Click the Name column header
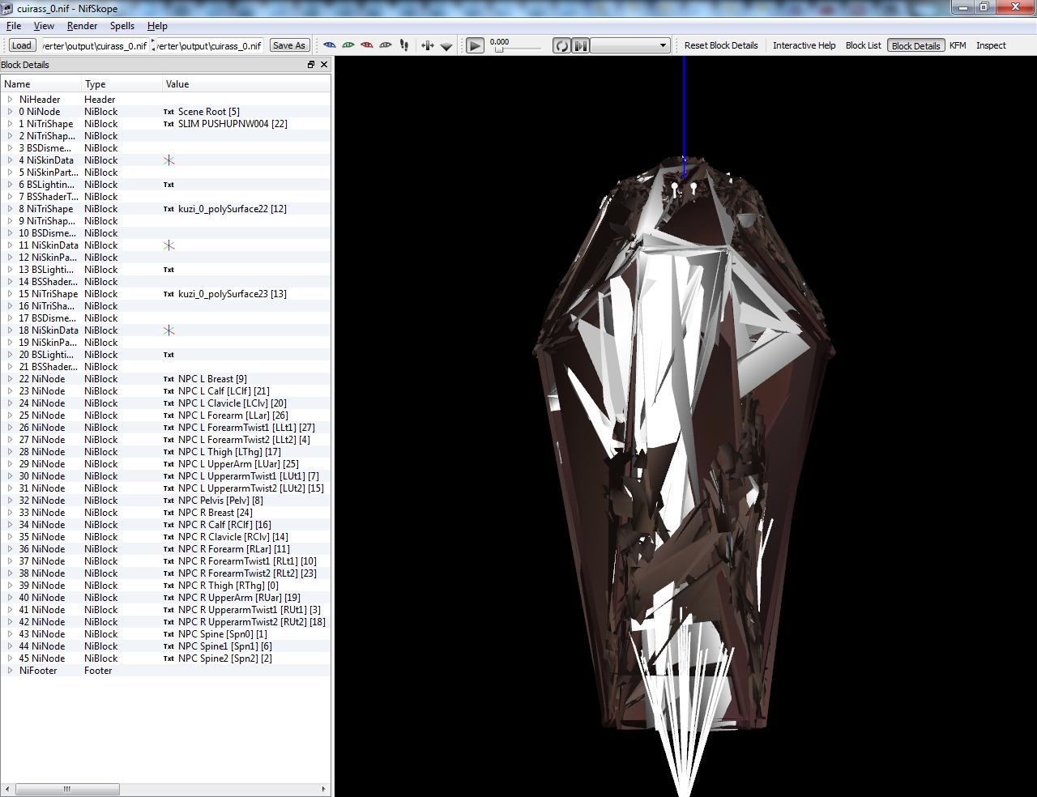The width and height of the screenshot is (1037, 797). (x=41, y=84)
